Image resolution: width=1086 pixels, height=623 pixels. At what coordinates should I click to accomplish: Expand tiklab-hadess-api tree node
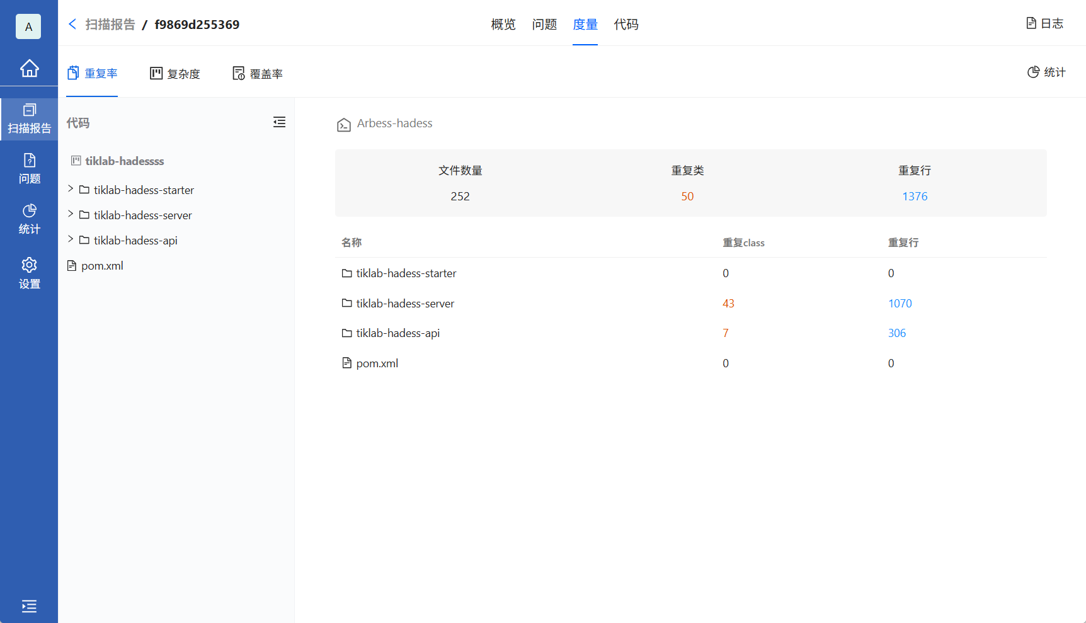pyautogui.click(x=71, y=239)
